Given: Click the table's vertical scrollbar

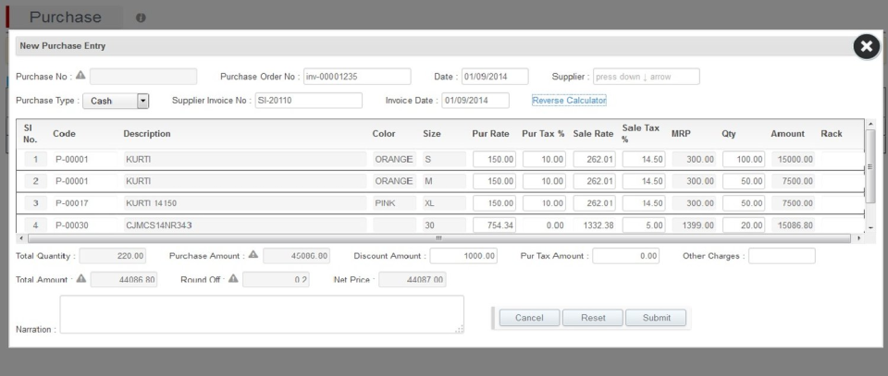Looking at the screenshot, I should coord(871,165).
